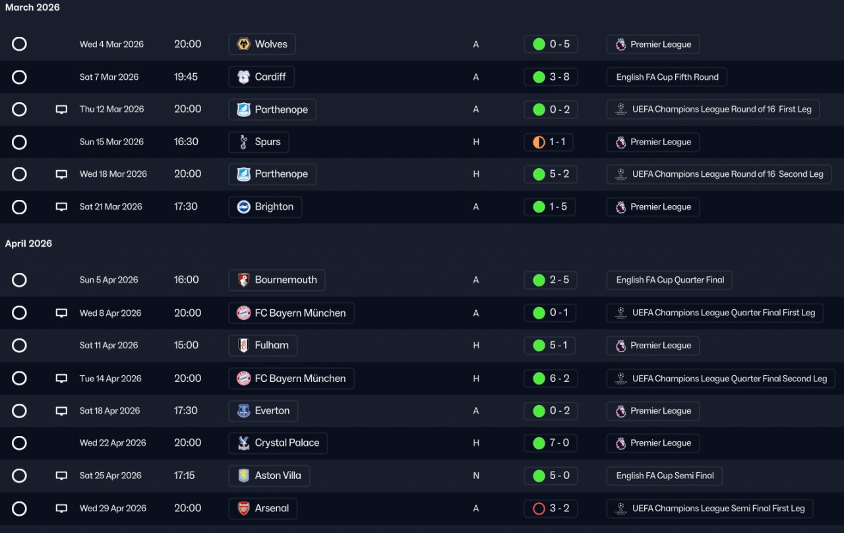
Task: Click the April 2026 month header
Action: (28, 243)
